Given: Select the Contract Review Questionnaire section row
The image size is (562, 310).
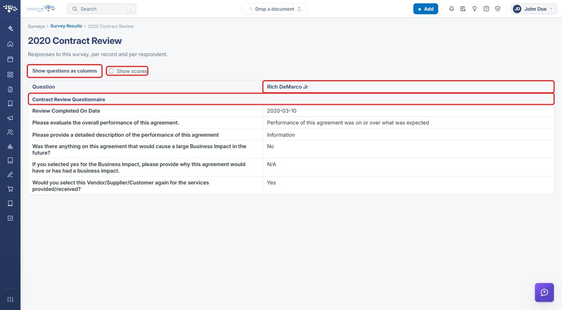Looking at the screenshot, I should point(291,99).
